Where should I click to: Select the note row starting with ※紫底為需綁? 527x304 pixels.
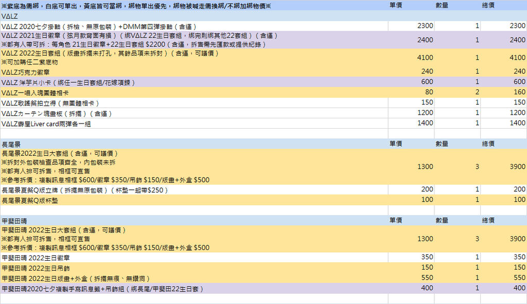(194, 6)
